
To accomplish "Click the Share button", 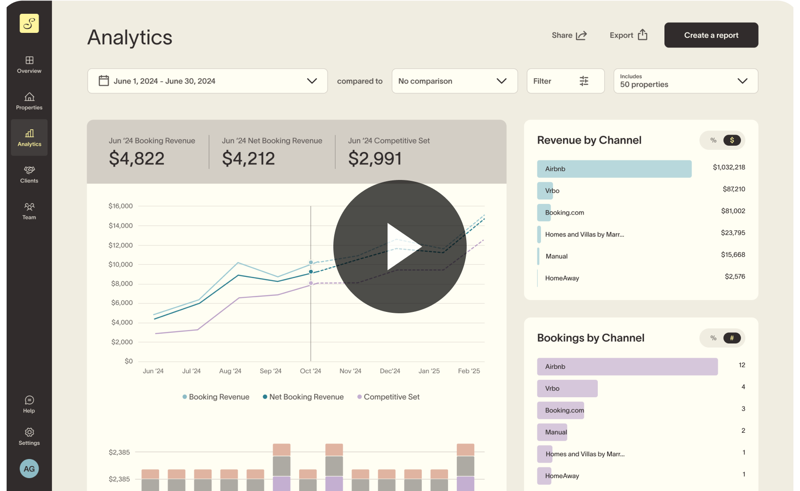I will (x=569, y=35).
